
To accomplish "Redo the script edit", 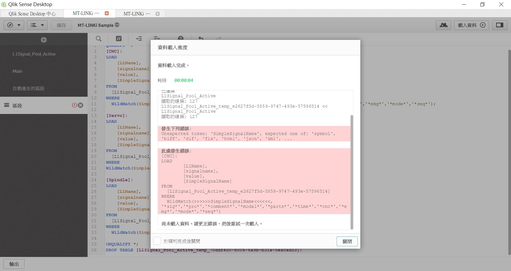I will click(219, 38).
